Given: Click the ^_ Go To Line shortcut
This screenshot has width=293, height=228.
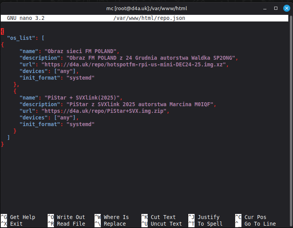Looking at the screenshot, I should click(255, 224).
